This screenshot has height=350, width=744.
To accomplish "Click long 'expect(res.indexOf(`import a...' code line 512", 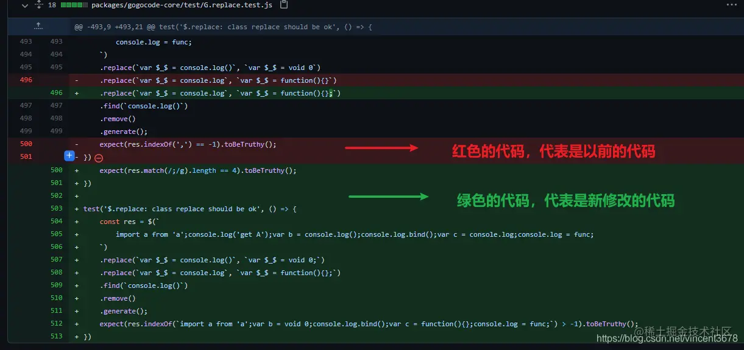I will point(369,324).
